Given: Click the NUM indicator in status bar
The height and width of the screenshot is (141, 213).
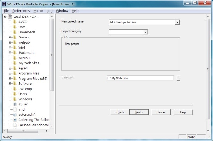Looking at the screenshot, I should click(191, 137).
